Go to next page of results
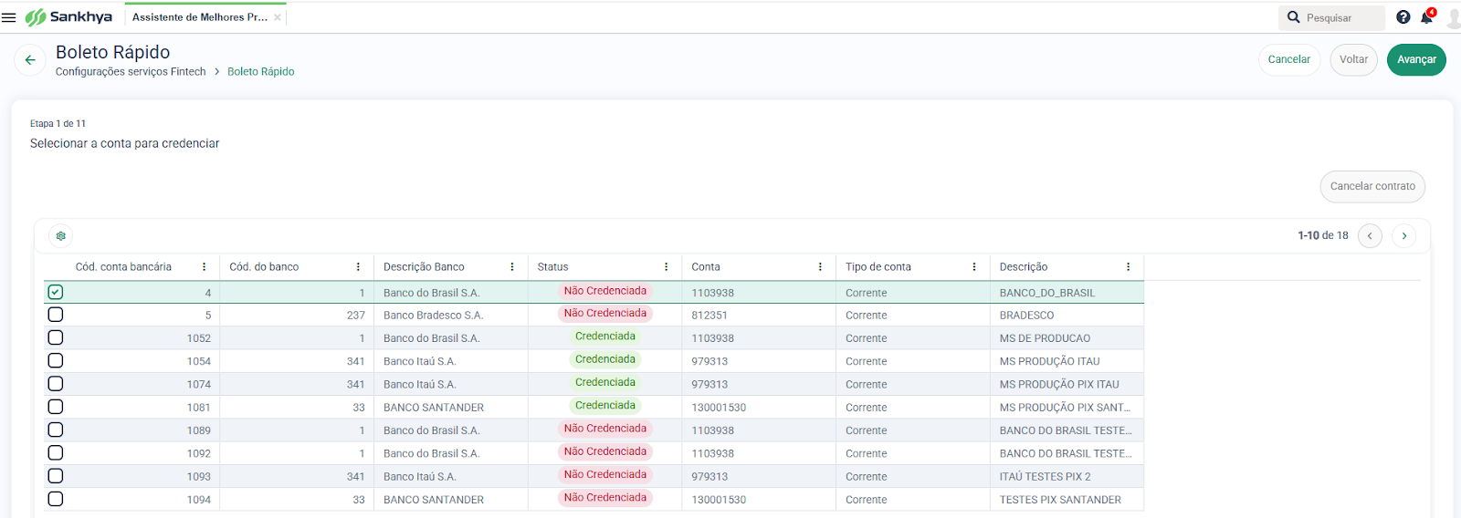 click(x=1404, y=235)
